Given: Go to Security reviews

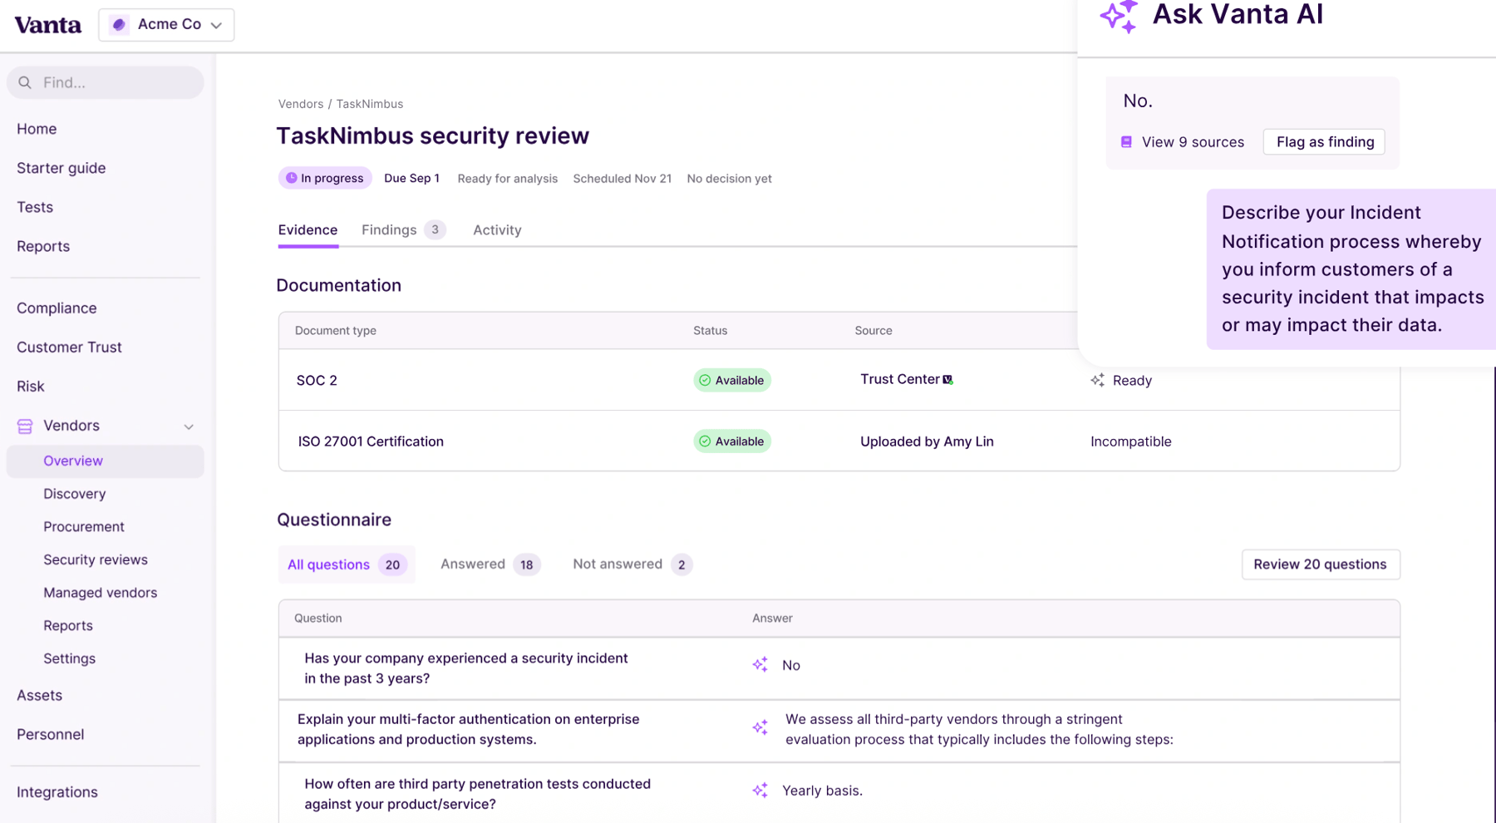Looking at the screenshot, I should pyautogui.click(x=96, y=559).
